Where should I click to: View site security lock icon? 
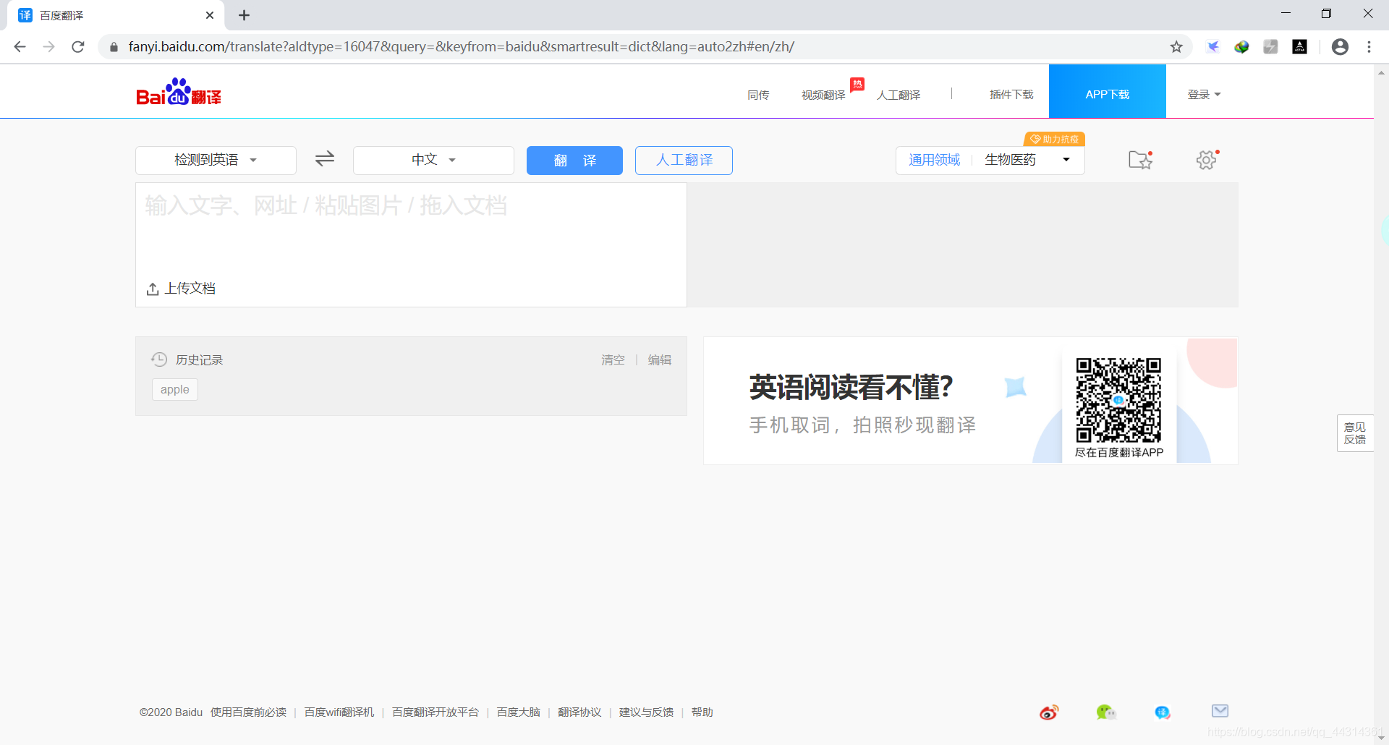click(x=114, y=47)
